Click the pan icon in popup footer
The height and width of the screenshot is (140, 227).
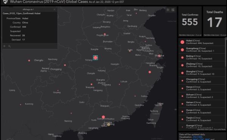tap(4, 46)
